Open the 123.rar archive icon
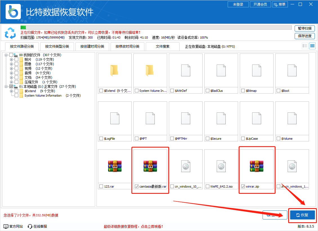This screenshot has width=318, height=231. pos(115,166)
